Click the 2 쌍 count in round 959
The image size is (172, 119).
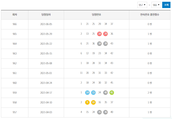click(x=150, y=93)
